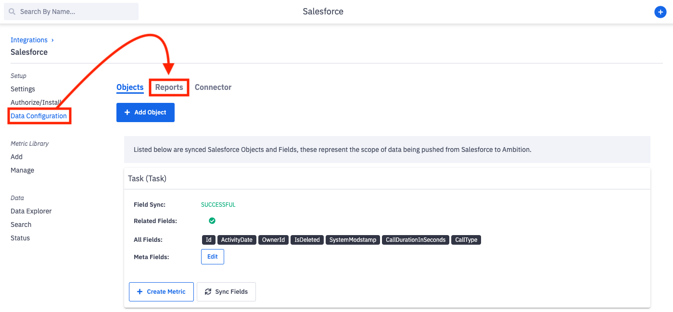Click the blue plus icon top right
Viewport: 673px width, 312px height.
pos(660,12)
